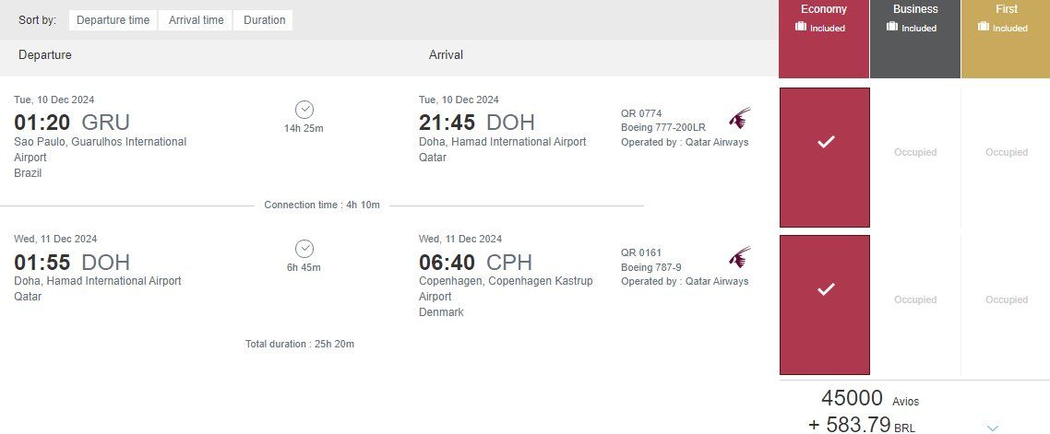
Task: Click the Qatar Airways logo for flight QR 0774
Action: coord(739,118)
